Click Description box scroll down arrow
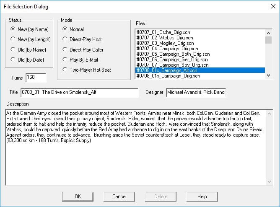Image resolution: width=280 pixels, height=207 pixels. click(x=270, y=182)
